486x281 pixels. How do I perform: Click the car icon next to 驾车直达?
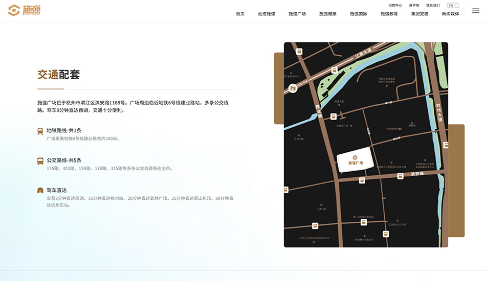click(40, 190)
